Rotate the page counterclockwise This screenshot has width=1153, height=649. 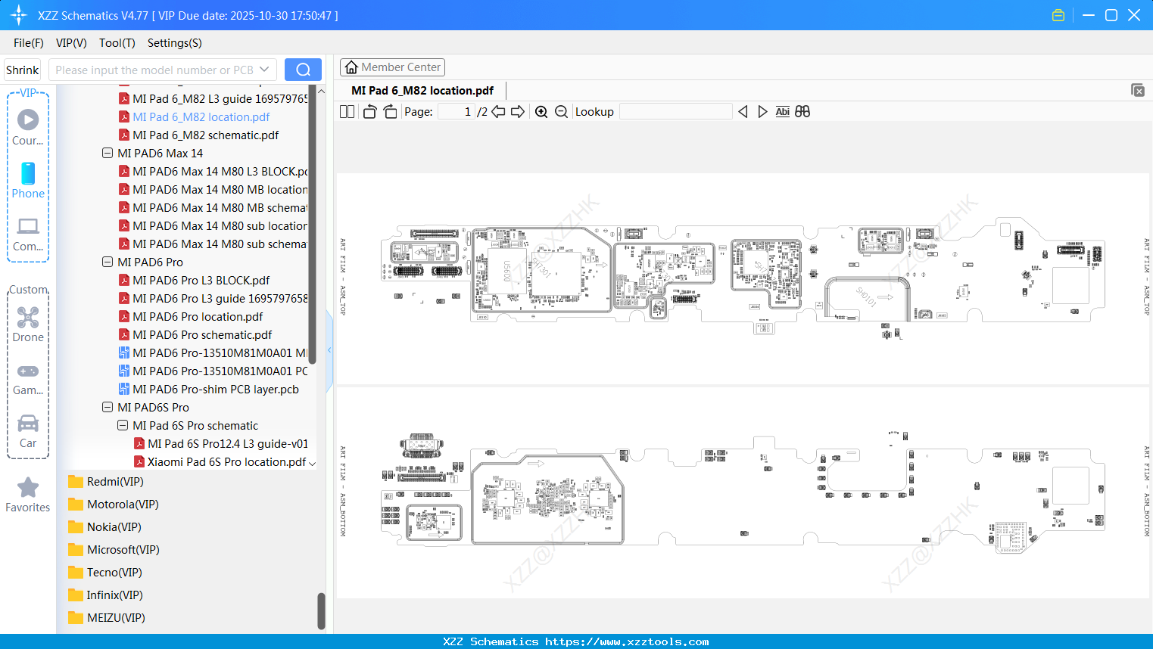tap(369, 112)
